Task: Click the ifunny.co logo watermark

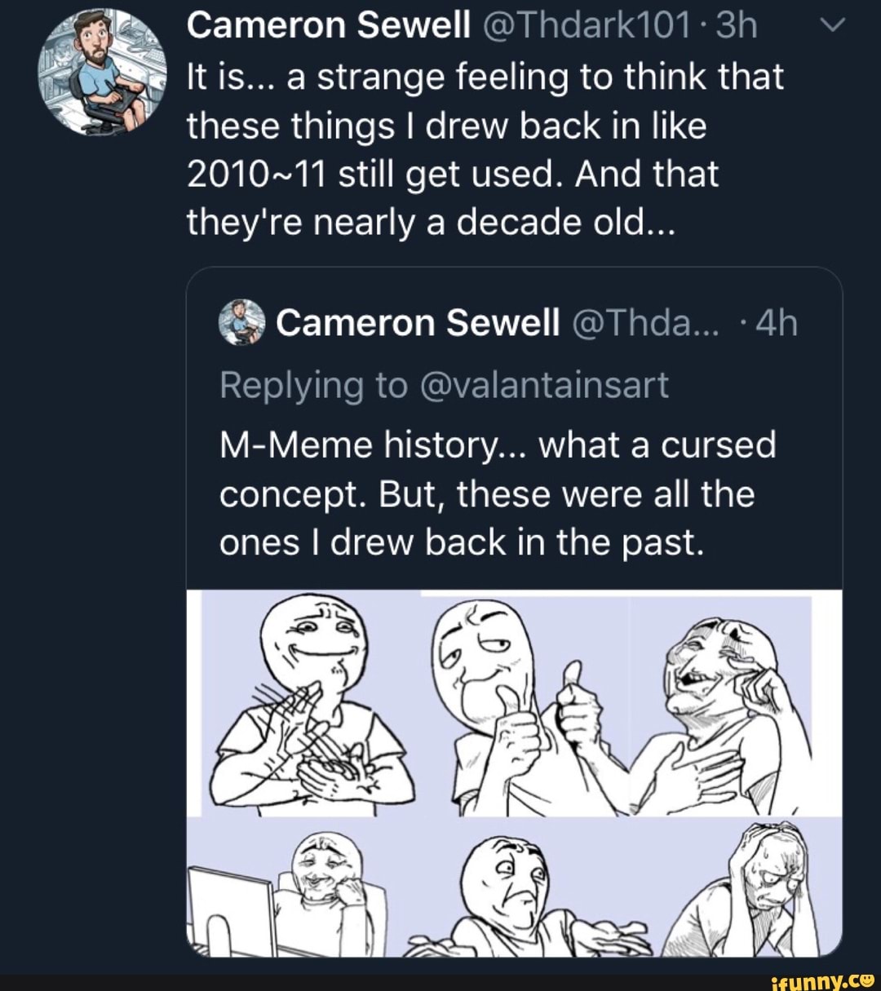Action: coord(822,980)
